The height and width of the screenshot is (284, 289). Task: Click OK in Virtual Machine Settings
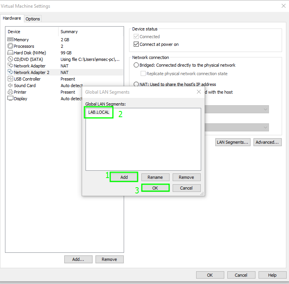[210, 275]
